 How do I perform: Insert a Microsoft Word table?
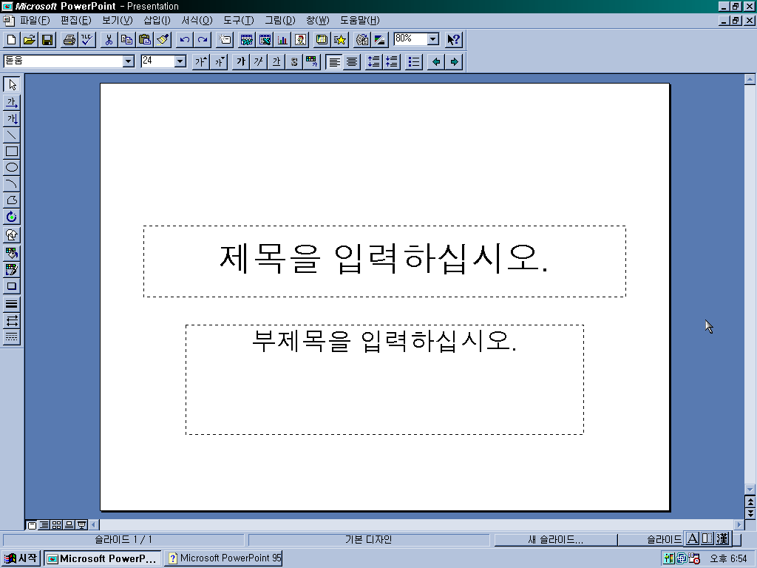point(247,40)
